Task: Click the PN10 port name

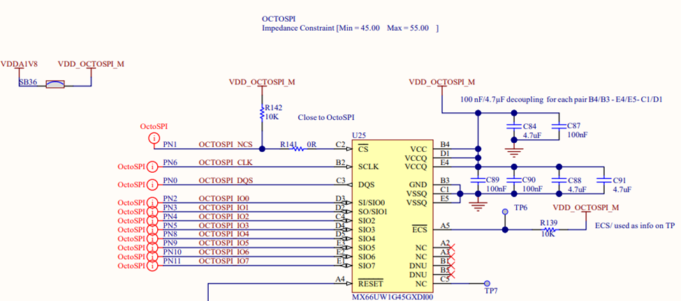Action: [x=172, y=252]
